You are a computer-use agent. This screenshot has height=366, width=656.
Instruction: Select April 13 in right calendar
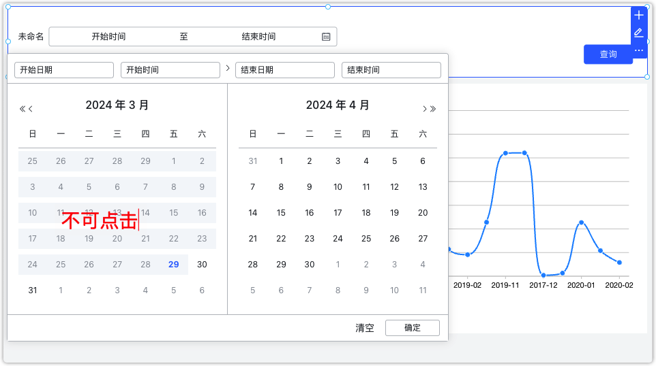coord(423,186)
